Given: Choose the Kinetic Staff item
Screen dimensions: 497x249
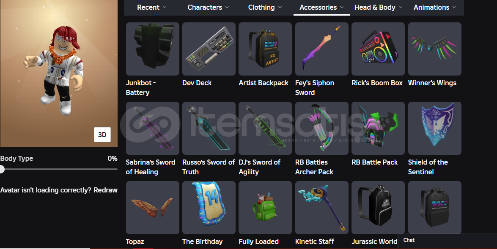Looking at the screenshot, I should click(322, 208).
